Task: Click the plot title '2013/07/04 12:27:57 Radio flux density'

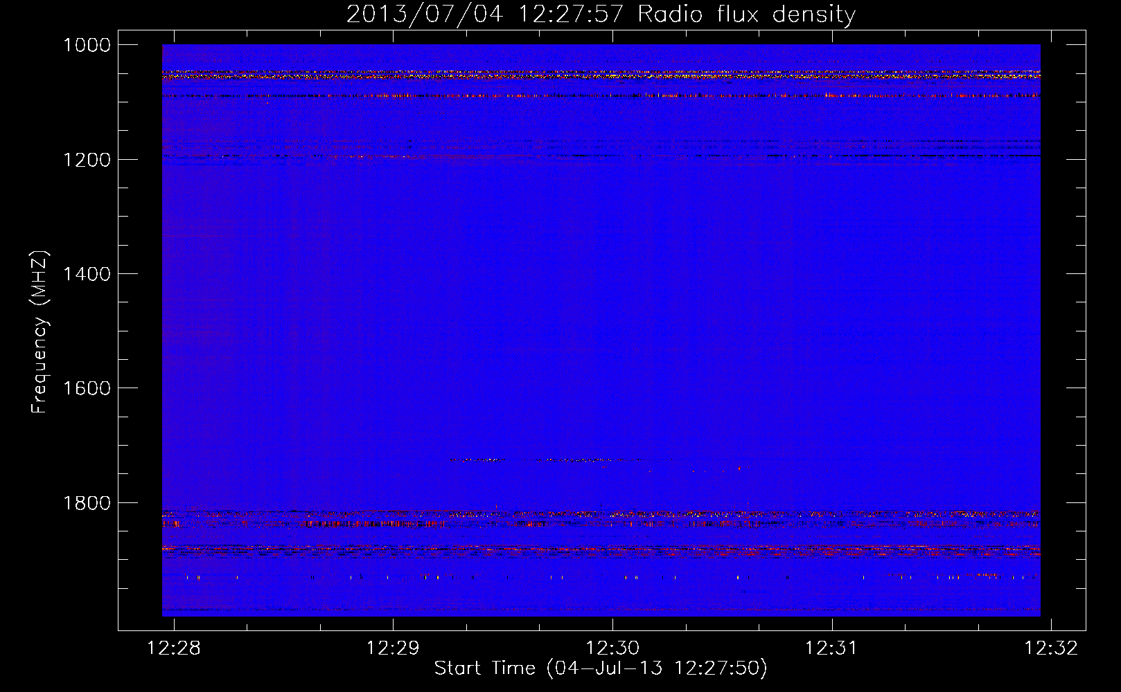Action: (601, 15)
